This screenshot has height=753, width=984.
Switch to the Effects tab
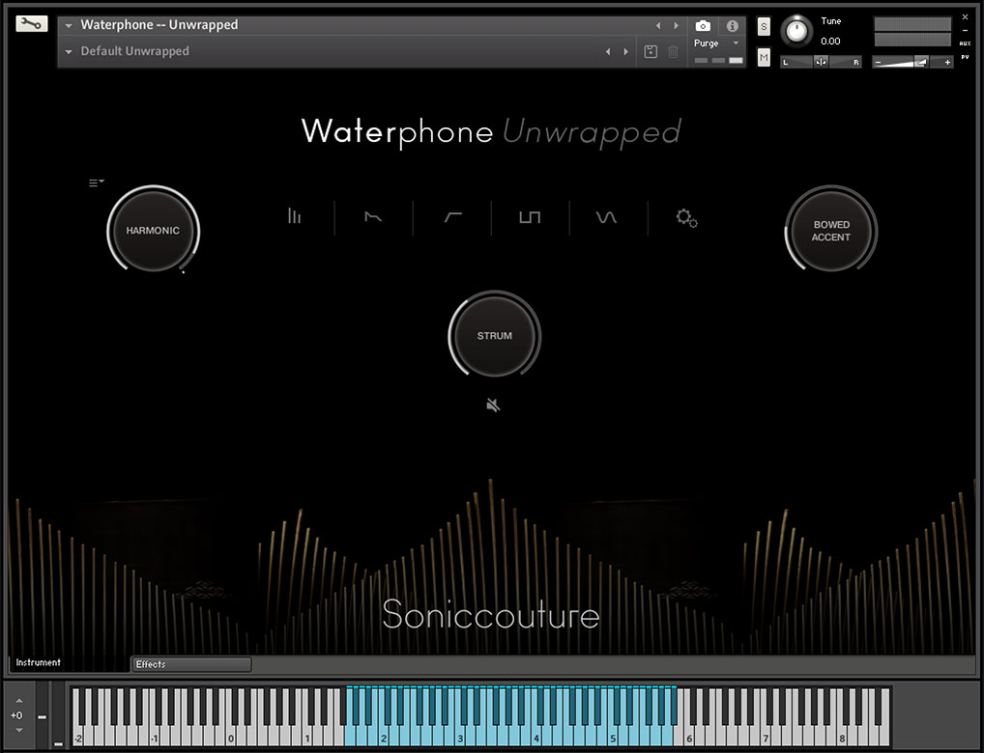[191, 664]
